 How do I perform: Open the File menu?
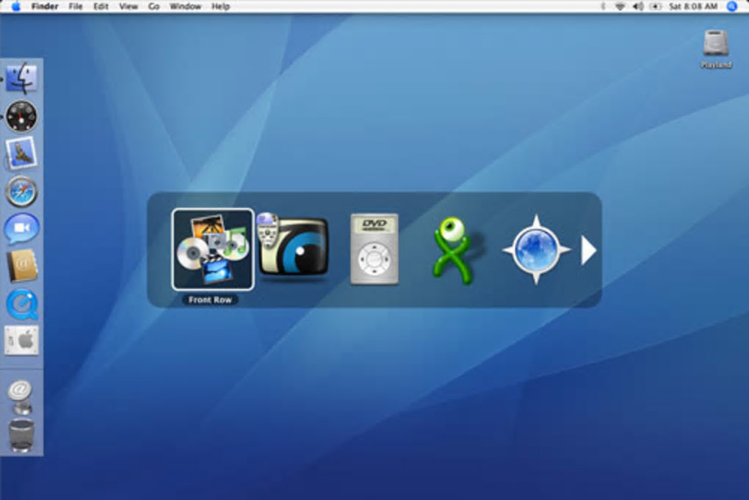pos(76,6)
